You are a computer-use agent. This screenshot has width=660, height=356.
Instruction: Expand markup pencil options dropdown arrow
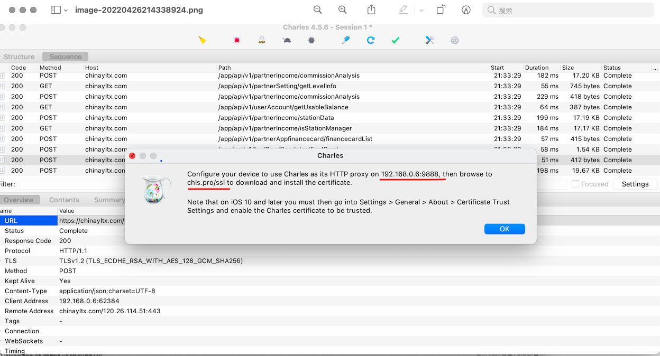point(421,10)
